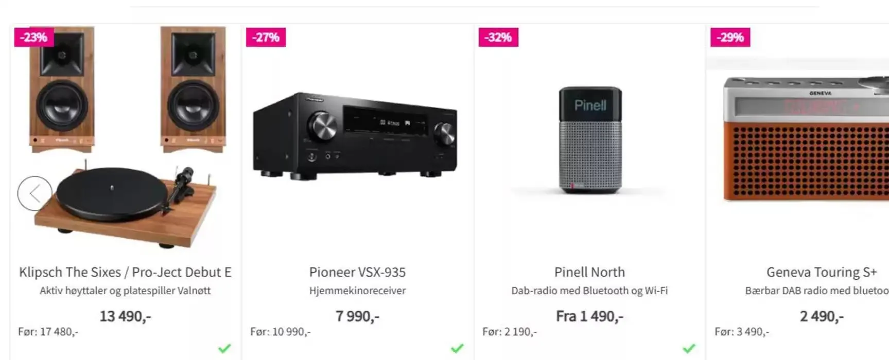Open the Geneva Touring S+ title link
The image size is (889, 360).
coord(821,272)
